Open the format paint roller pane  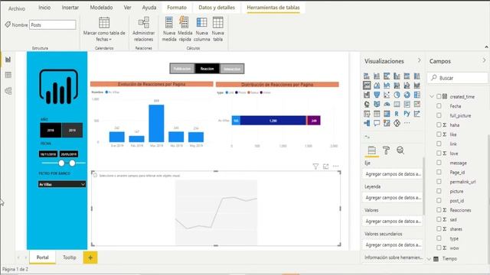point(386,150)
